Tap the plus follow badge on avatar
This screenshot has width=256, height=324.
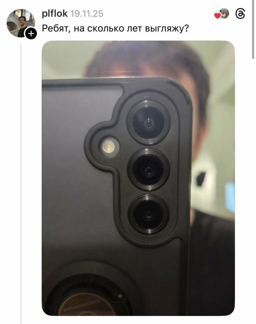pos(31,33)
